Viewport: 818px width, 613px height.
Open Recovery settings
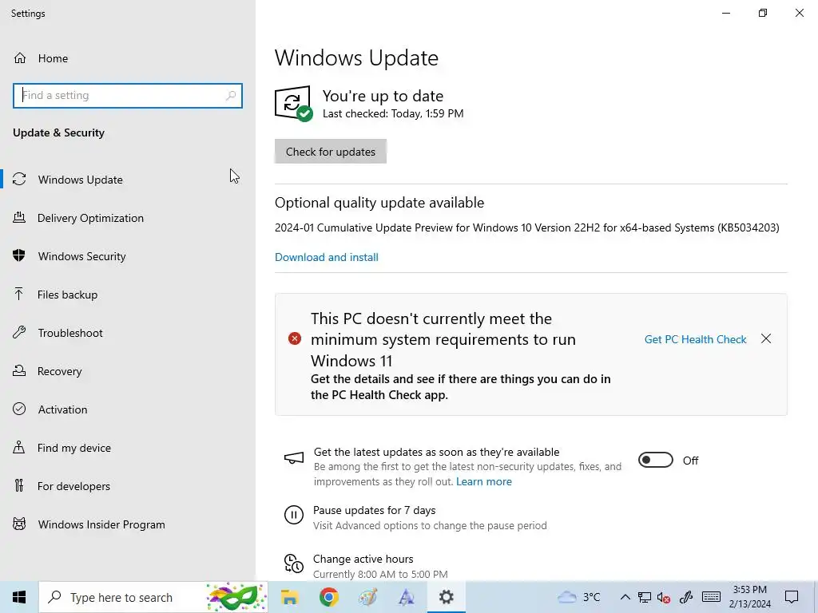128,371
